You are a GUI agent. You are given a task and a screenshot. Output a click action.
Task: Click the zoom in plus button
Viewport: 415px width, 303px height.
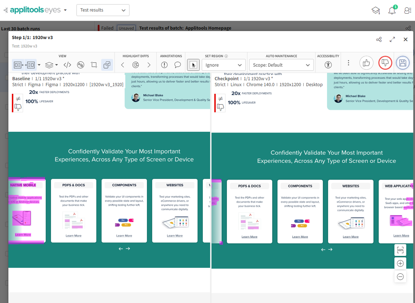pyautogui.click(x=400, y=264)
